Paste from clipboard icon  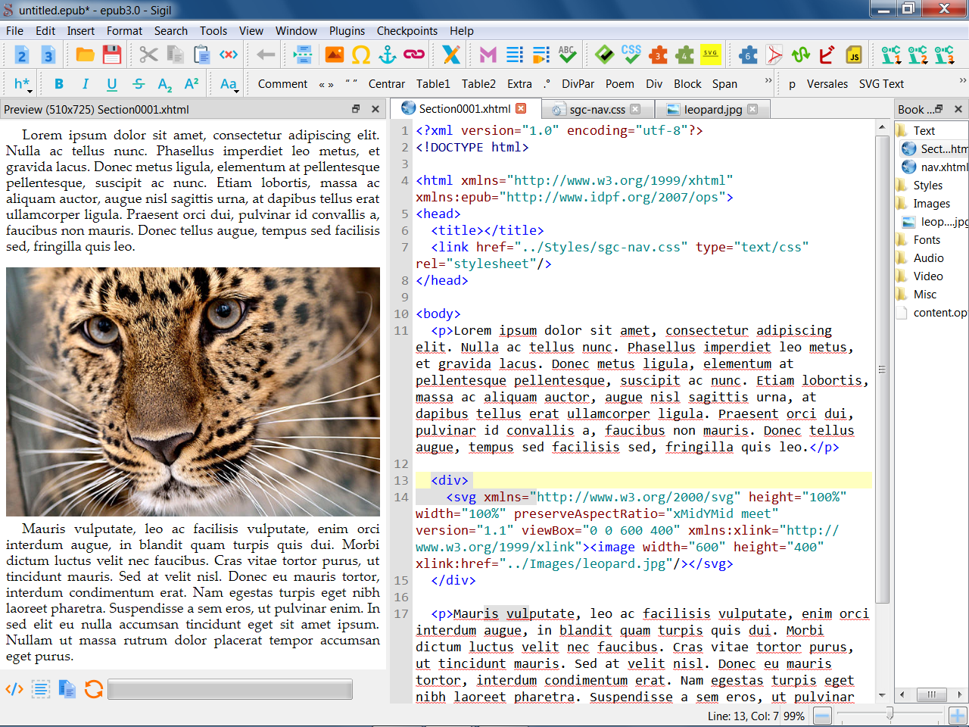pos(201,55)
